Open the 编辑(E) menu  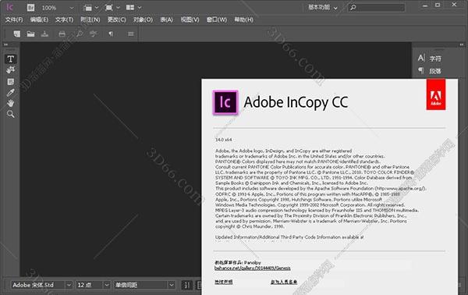point(39,20)
